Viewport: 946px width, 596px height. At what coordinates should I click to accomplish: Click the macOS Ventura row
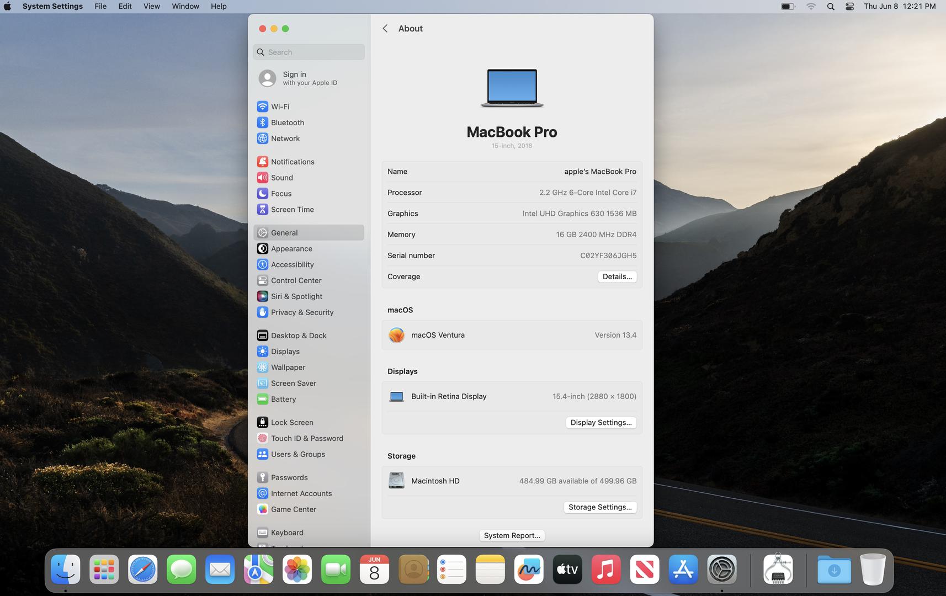[512, 335]
